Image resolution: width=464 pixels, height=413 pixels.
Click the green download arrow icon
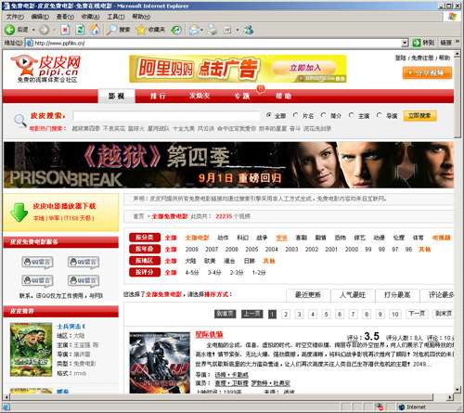coord(19,212)
